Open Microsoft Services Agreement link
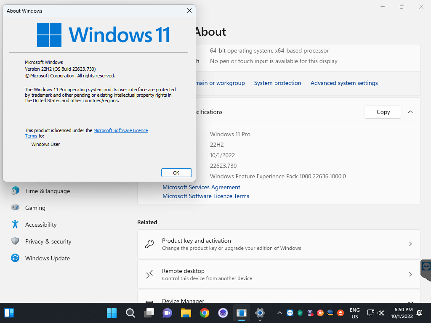The image size is (431, 323). 201,187
